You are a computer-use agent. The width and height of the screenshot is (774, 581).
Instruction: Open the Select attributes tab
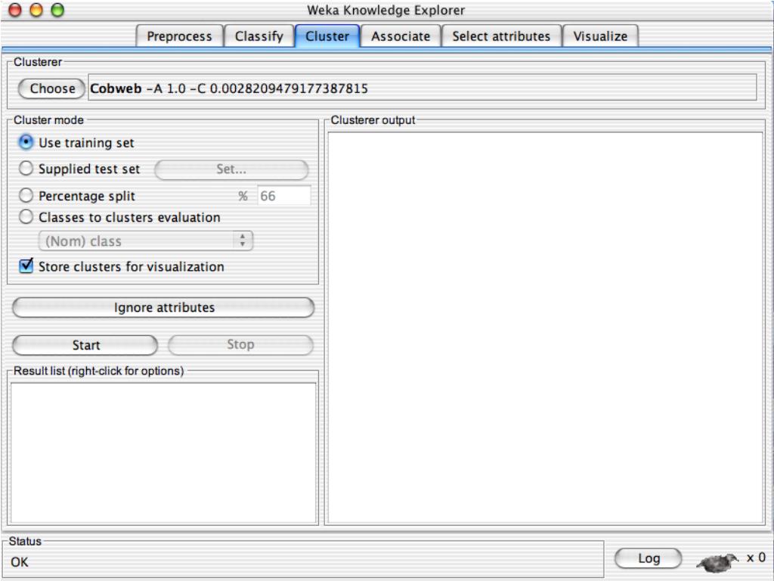pyautogui.click(x=501, y=36)
